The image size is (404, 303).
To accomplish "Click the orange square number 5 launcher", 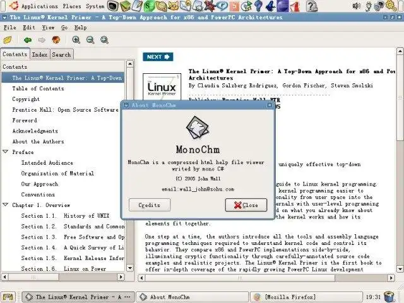I will tap(234, 6).
